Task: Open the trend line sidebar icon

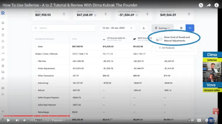Action: tap(3, 54)
